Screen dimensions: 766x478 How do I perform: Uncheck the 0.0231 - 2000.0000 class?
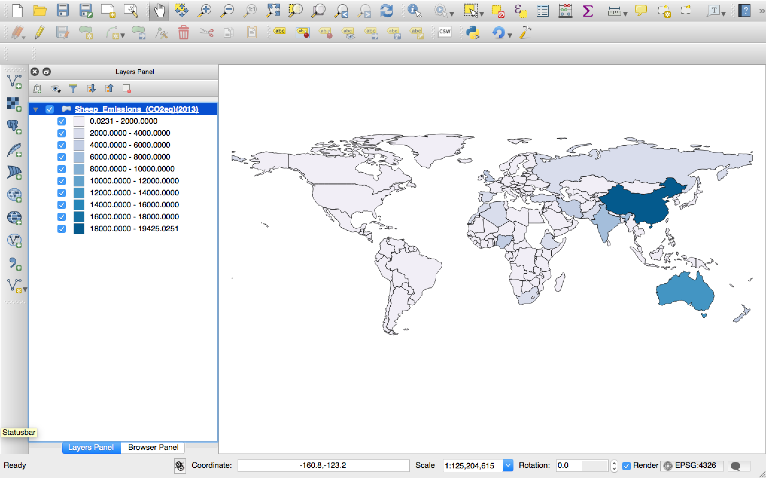62,121
